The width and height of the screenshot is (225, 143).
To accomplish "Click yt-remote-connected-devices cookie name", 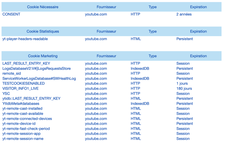I will coord(27,119).
